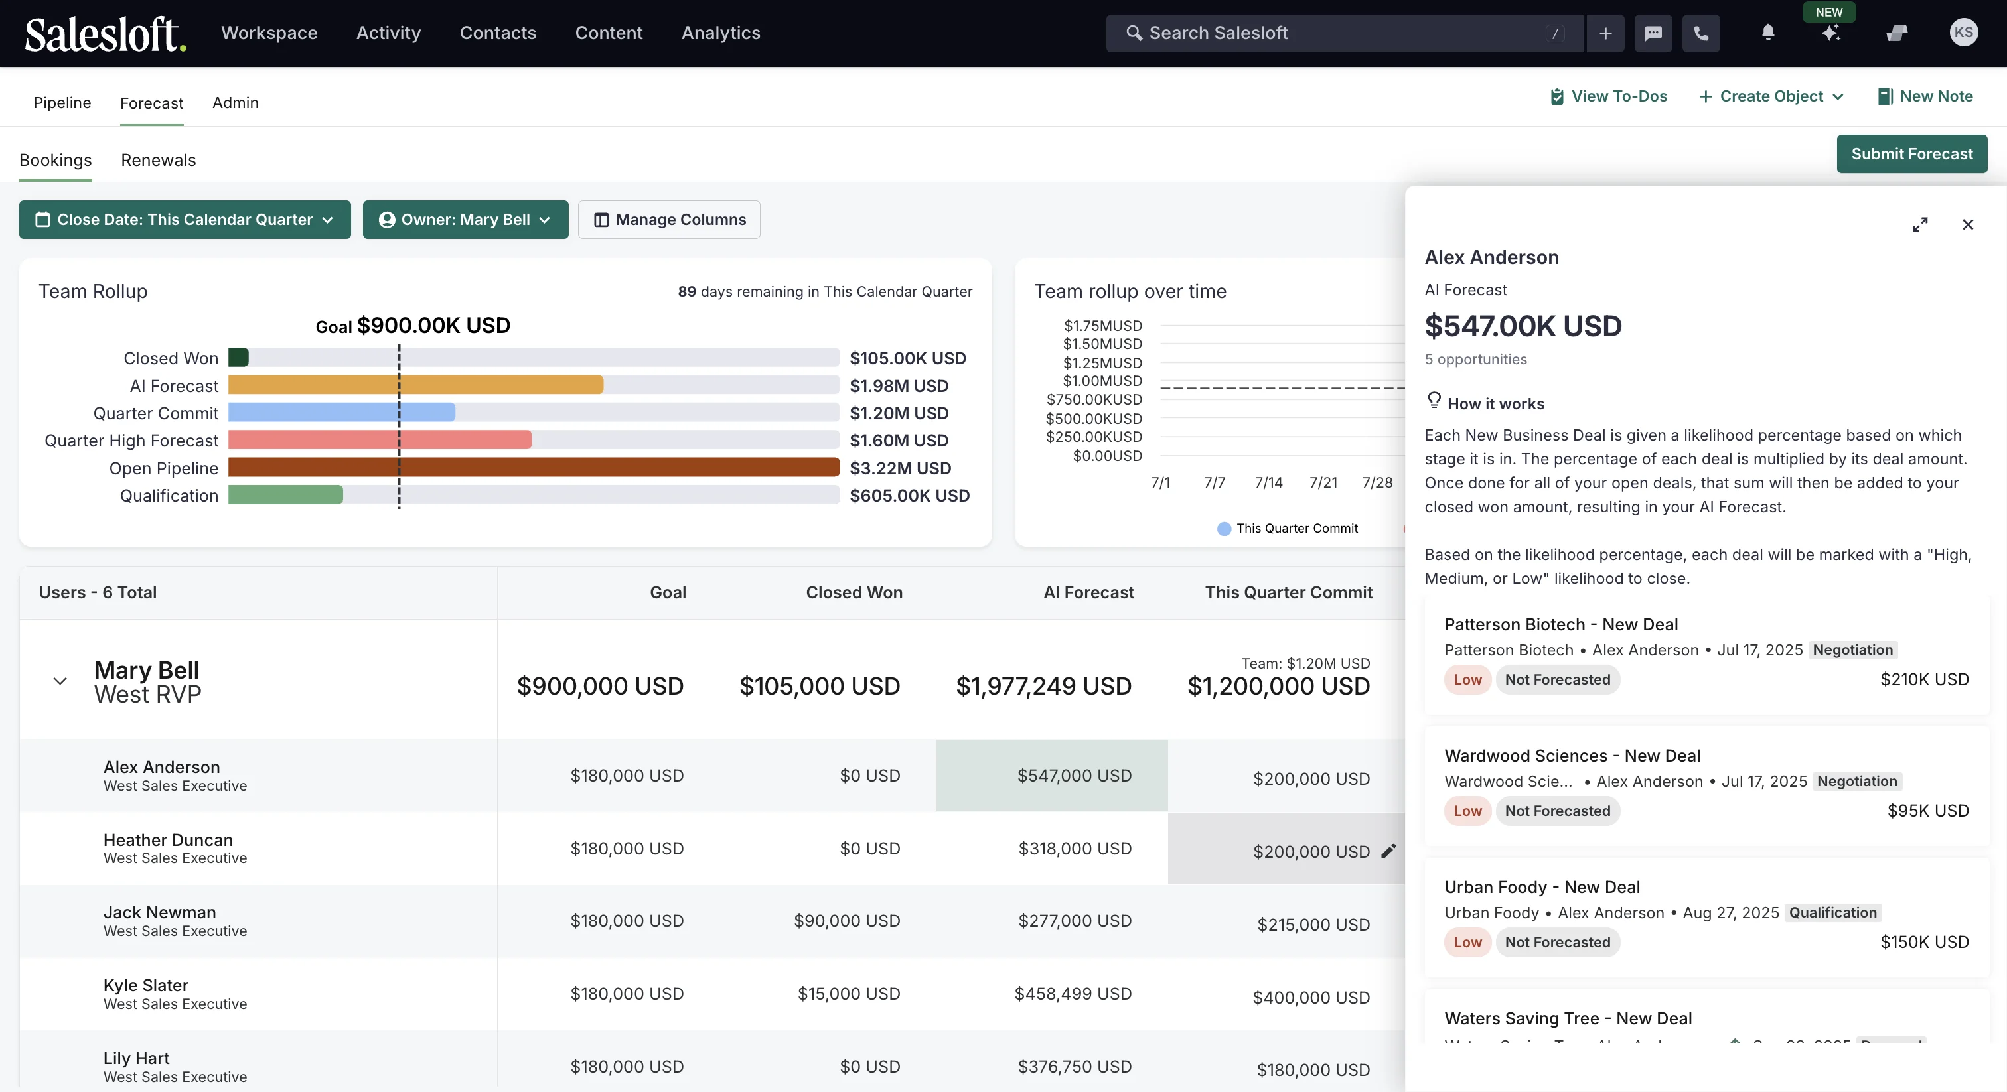
Task: Click the icon left of the KS avatar
Action: (1896, 33)
